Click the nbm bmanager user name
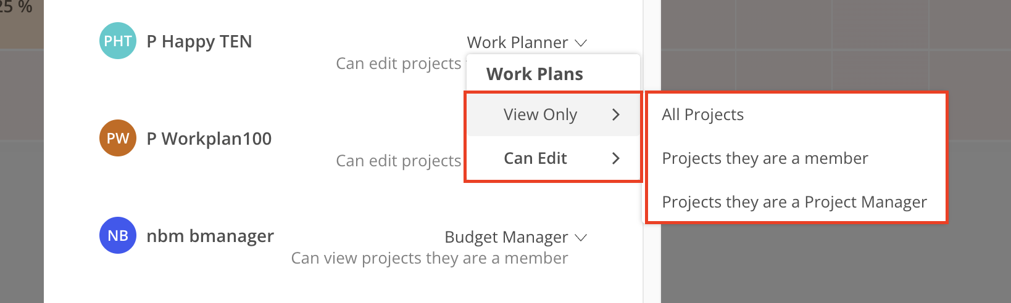Viewport: 1011px width, 303px height. pyautogui.click(x=210, y=236)
